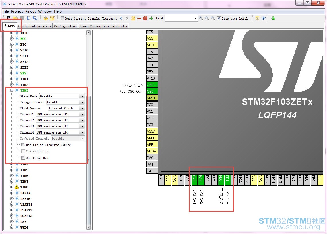Click the zoom-out magnifier icon

[x=213, y=18]
